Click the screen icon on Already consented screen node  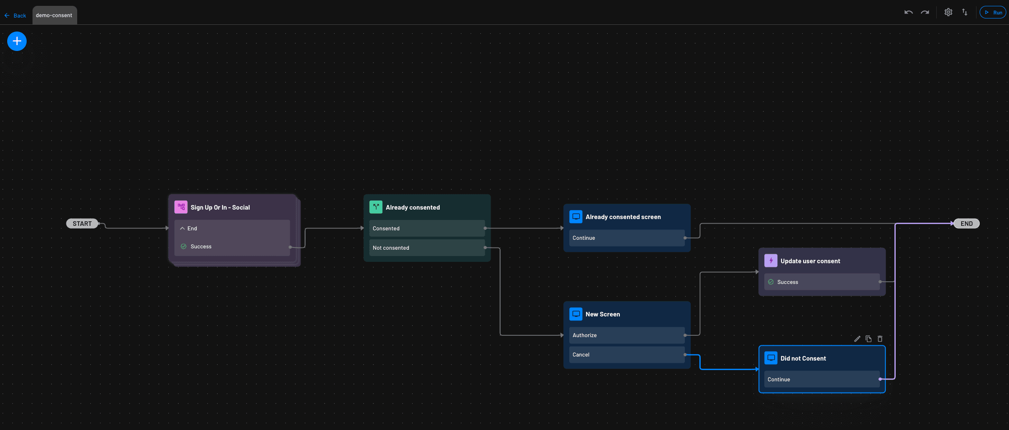pyautogui.click(x=576, y=216)
